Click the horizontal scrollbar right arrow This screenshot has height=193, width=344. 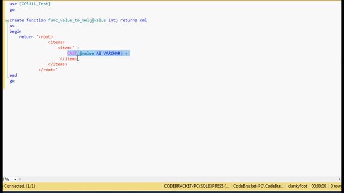pos(339,179)
